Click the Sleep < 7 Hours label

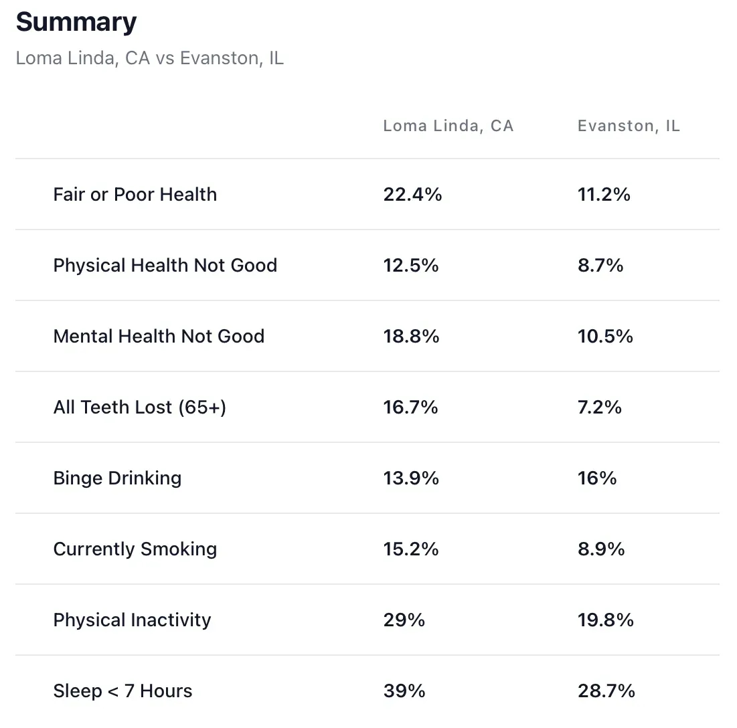(x=122, y=691)
